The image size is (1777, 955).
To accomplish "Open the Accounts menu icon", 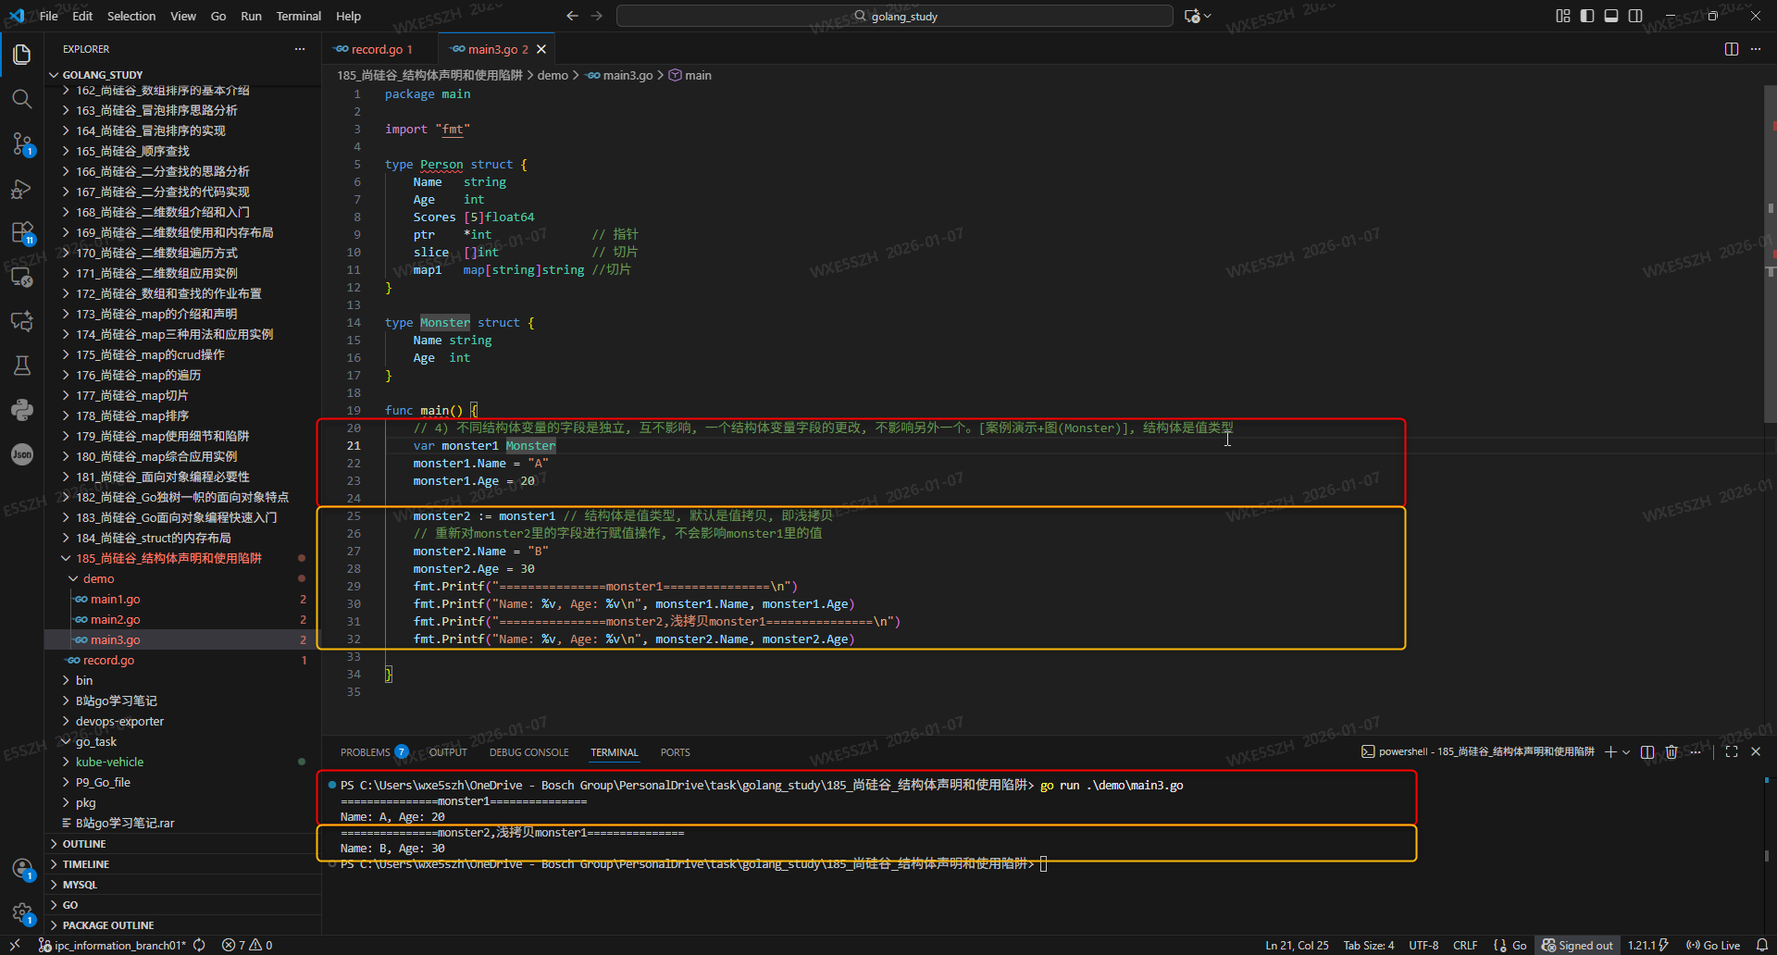I will (x=22, y=869).
